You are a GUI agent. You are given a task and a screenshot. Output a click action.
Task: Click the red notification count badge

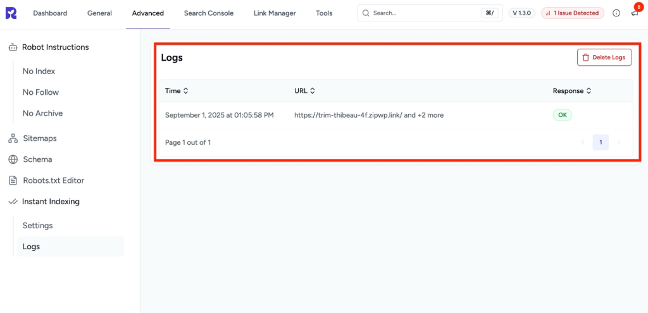pyautogui.click(x=639, y=7)
